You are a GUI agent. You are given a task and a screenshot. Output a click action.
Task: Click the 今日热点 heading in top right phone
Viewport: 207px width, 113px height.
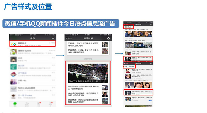128,27
